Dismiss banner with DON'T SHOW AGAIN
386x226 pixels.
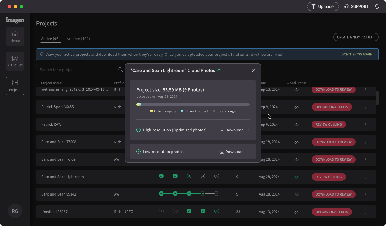(357, 55)
